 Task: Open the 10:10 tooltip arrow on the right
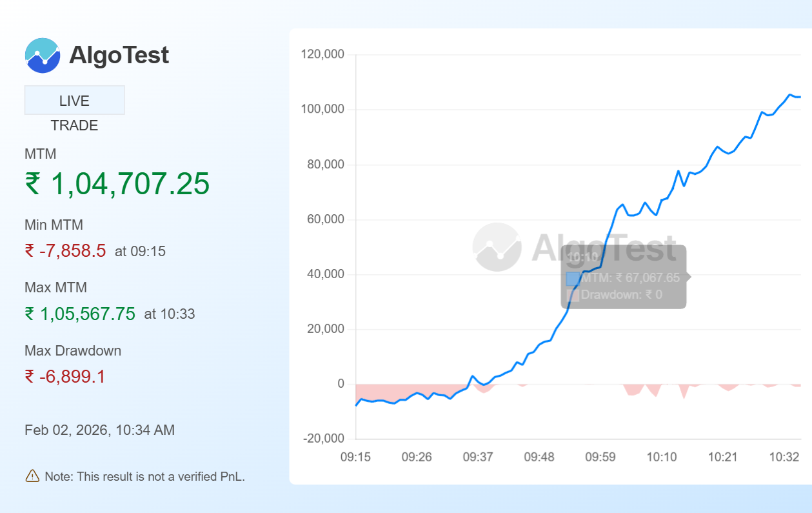pyautogui.click(x=689, y=277)
